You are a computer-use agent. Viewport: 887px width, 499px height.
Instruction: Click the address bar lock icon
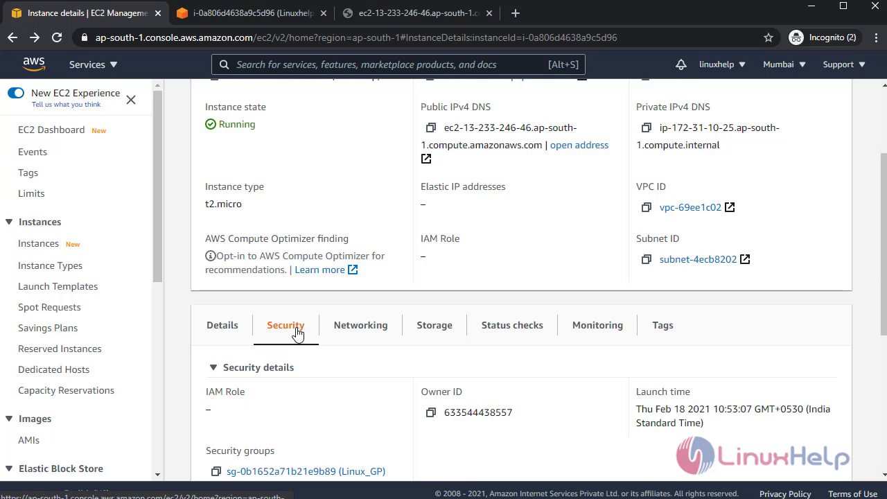point(85,37)
